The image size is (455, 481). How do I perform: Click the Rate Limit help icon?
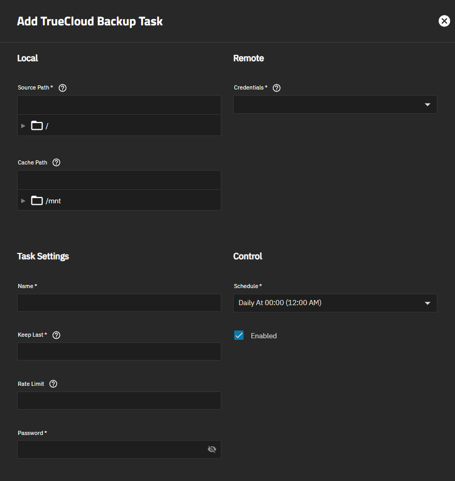pyautogui.click(x=53, y=384)
